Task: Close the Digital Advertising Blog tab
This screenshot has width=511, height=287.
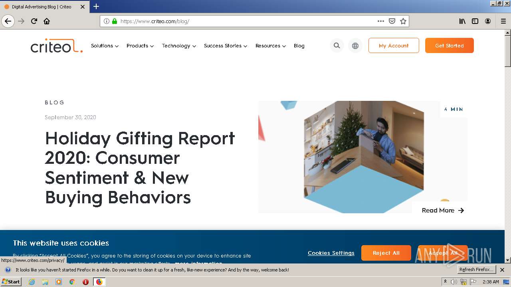Action: pos(83,7)
